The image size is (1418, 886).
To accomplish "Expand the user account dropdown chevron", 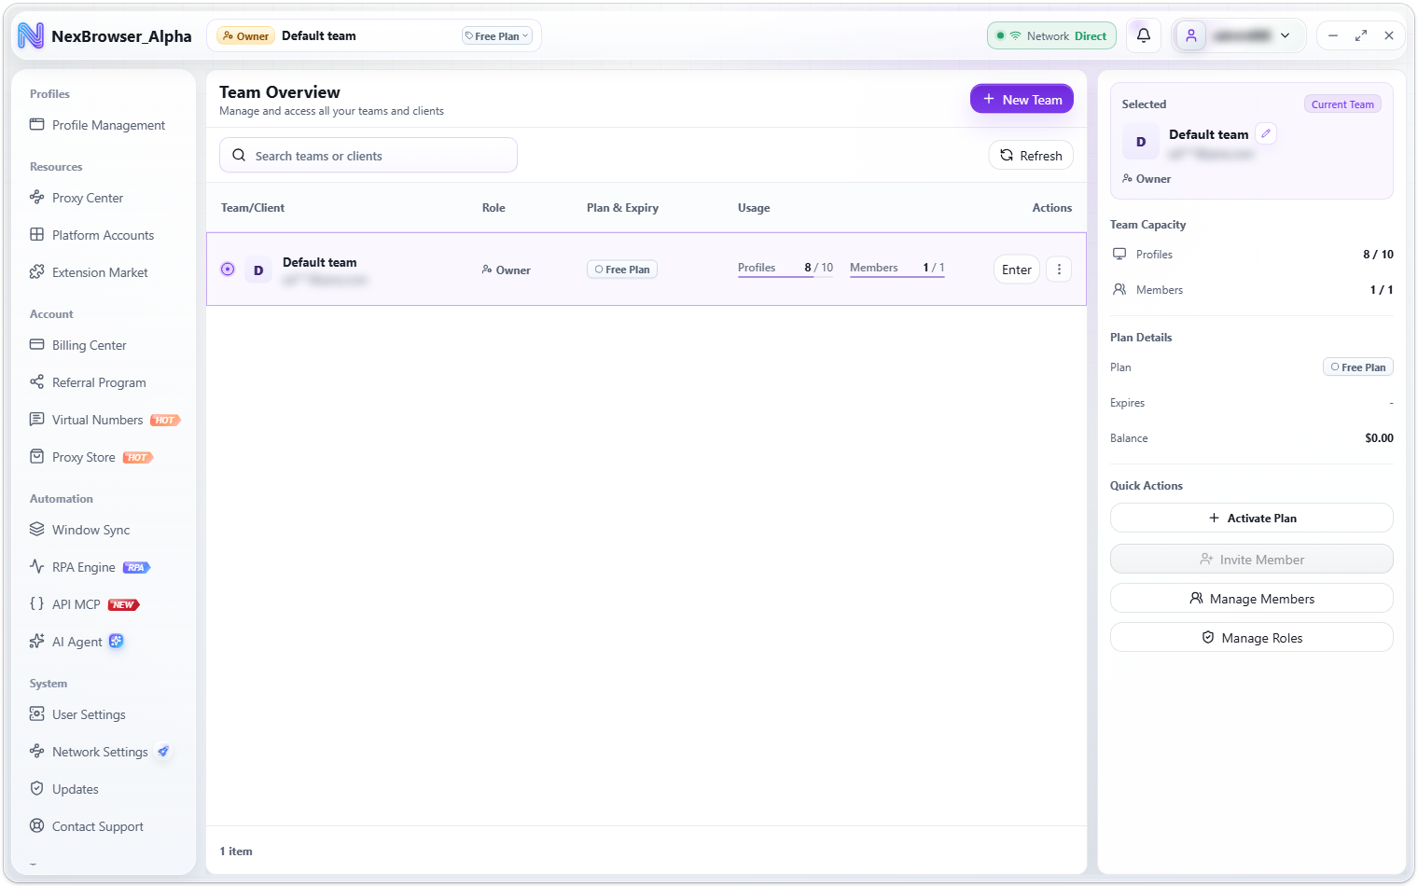I will click(x=1286, y=35).
